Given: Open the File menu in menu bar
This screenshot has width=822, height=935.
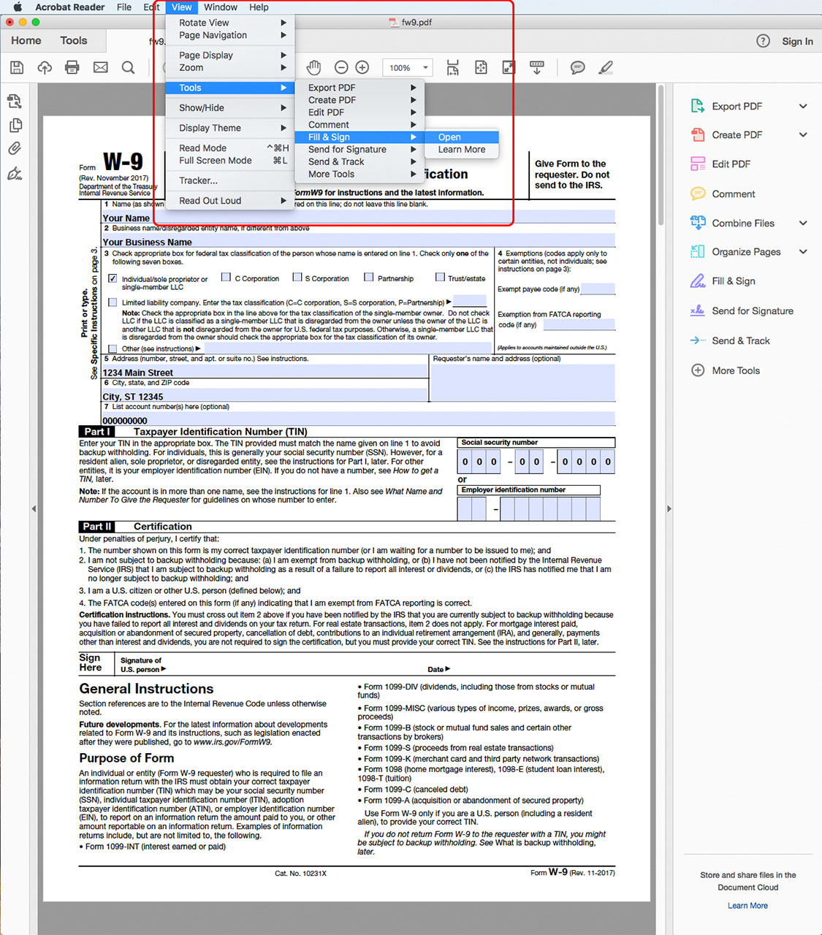Looking at the screenshot, I should tap(124, 7).
